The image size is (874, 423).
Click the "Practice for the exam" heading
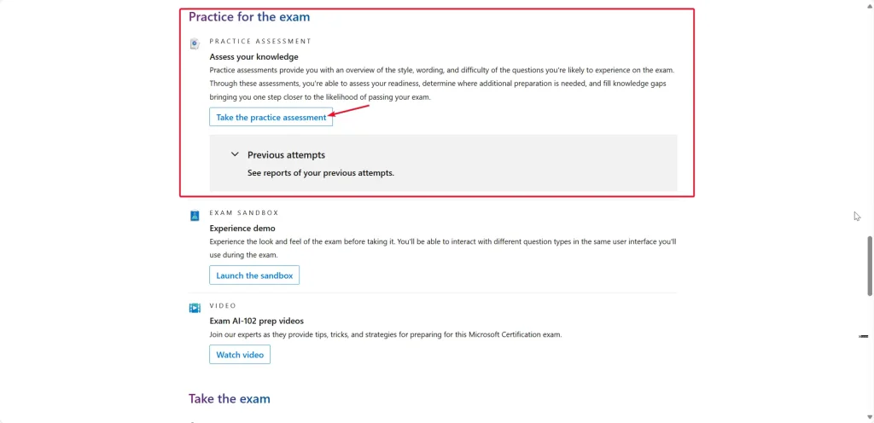pos(249,17)
